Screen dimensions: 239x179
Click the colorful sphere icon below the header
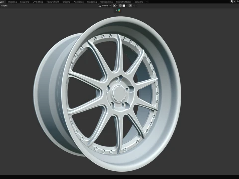point(119,10)
